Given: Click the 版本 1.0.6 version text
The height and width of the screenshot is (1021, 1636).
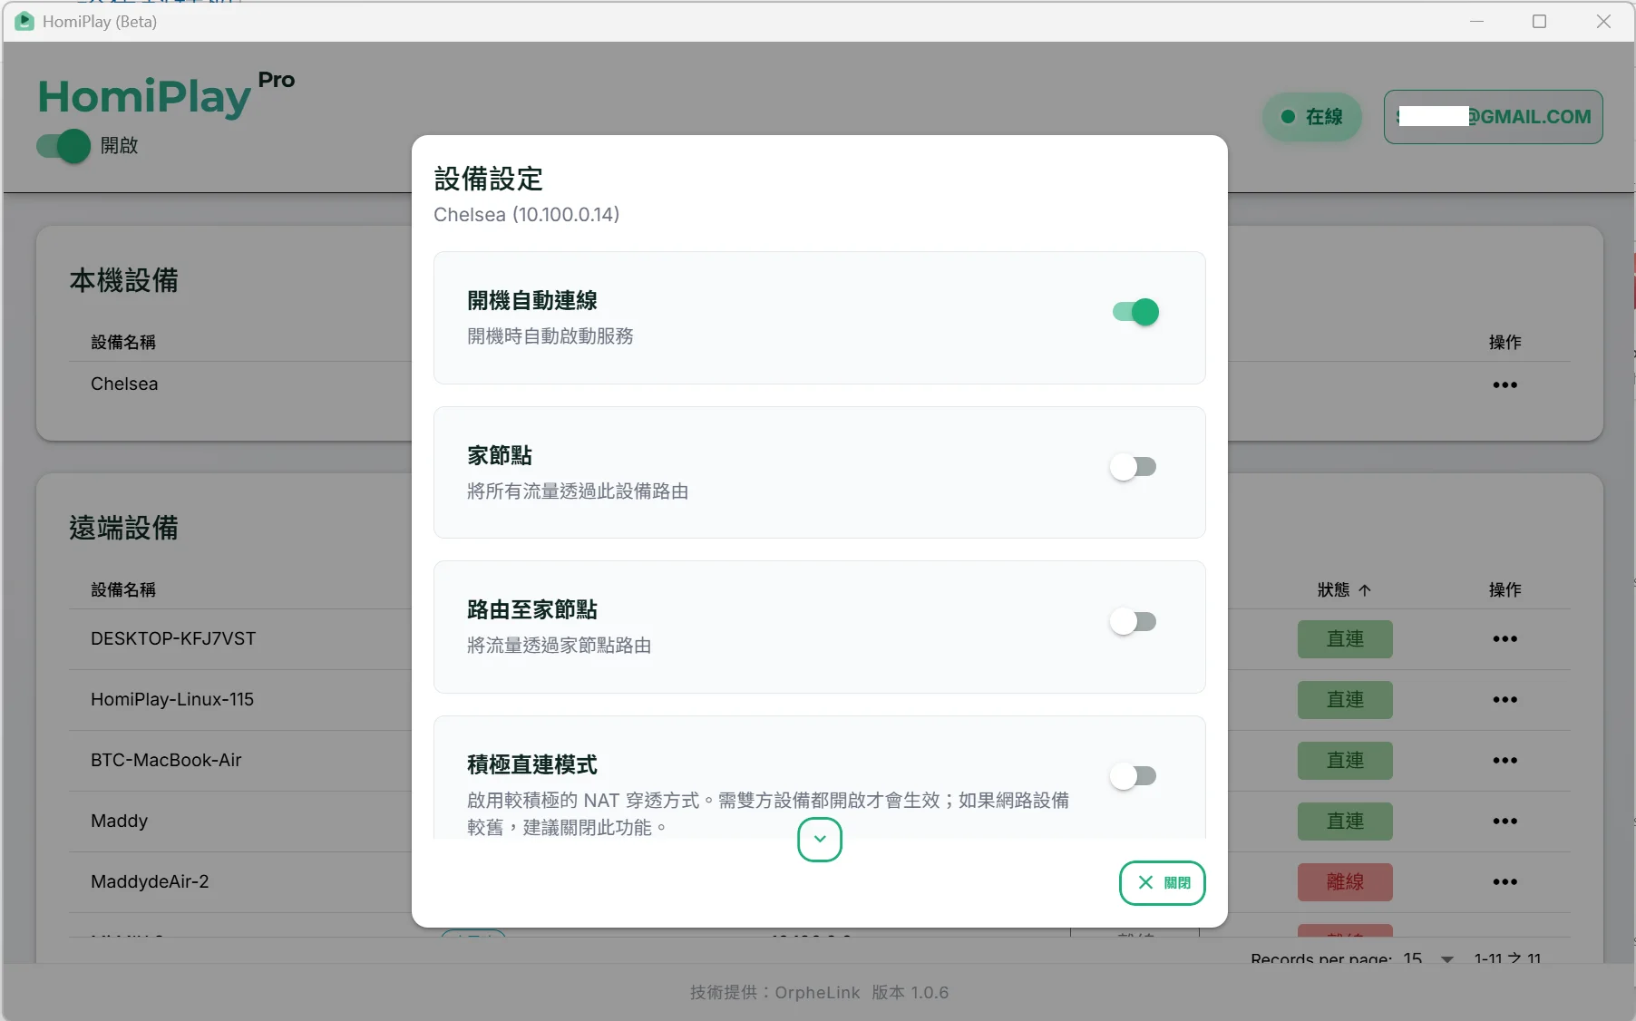Looking at the screenshot, I should (x=911, y=993).
